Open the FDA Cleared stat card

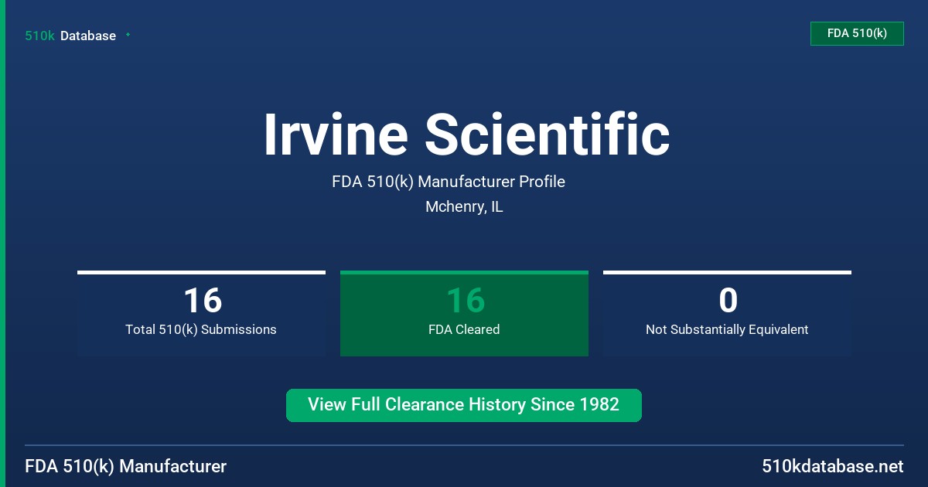(464, 313)
